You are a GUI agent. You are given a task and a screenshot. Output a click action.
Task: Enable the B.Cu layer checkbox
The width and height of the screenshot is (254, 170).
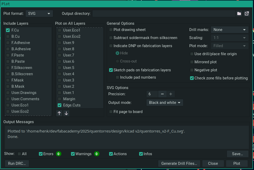[x=8, y=36]
